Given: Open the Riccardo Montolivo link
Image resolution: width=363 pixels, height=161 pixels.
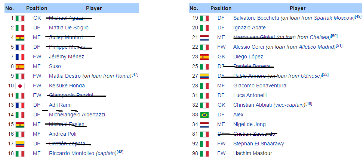Looking at the screenshot, I should 72,154.
